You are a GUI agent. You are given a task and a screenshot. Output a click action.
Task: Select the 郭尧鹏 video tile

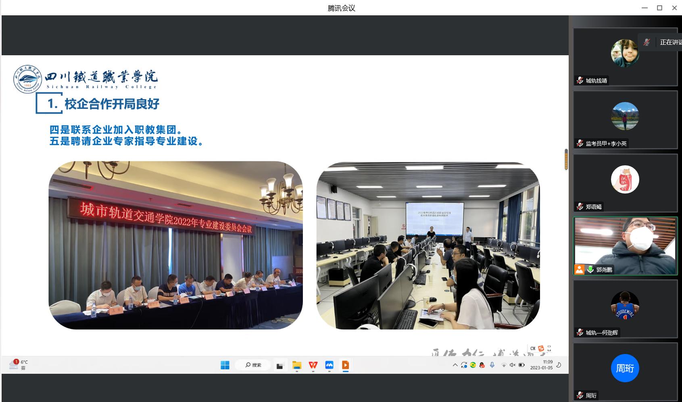tap(625, 246)
